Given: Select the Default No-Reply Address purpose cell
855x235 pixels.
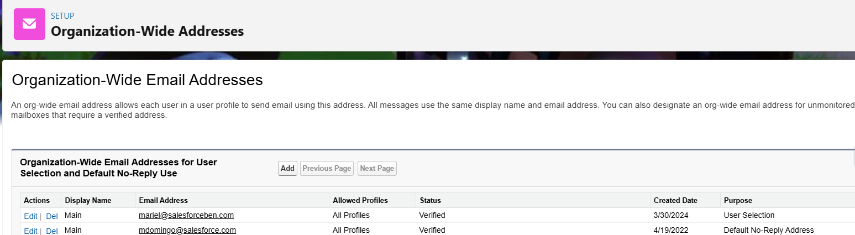Looking at the screenshot, I should pos(768,230).
